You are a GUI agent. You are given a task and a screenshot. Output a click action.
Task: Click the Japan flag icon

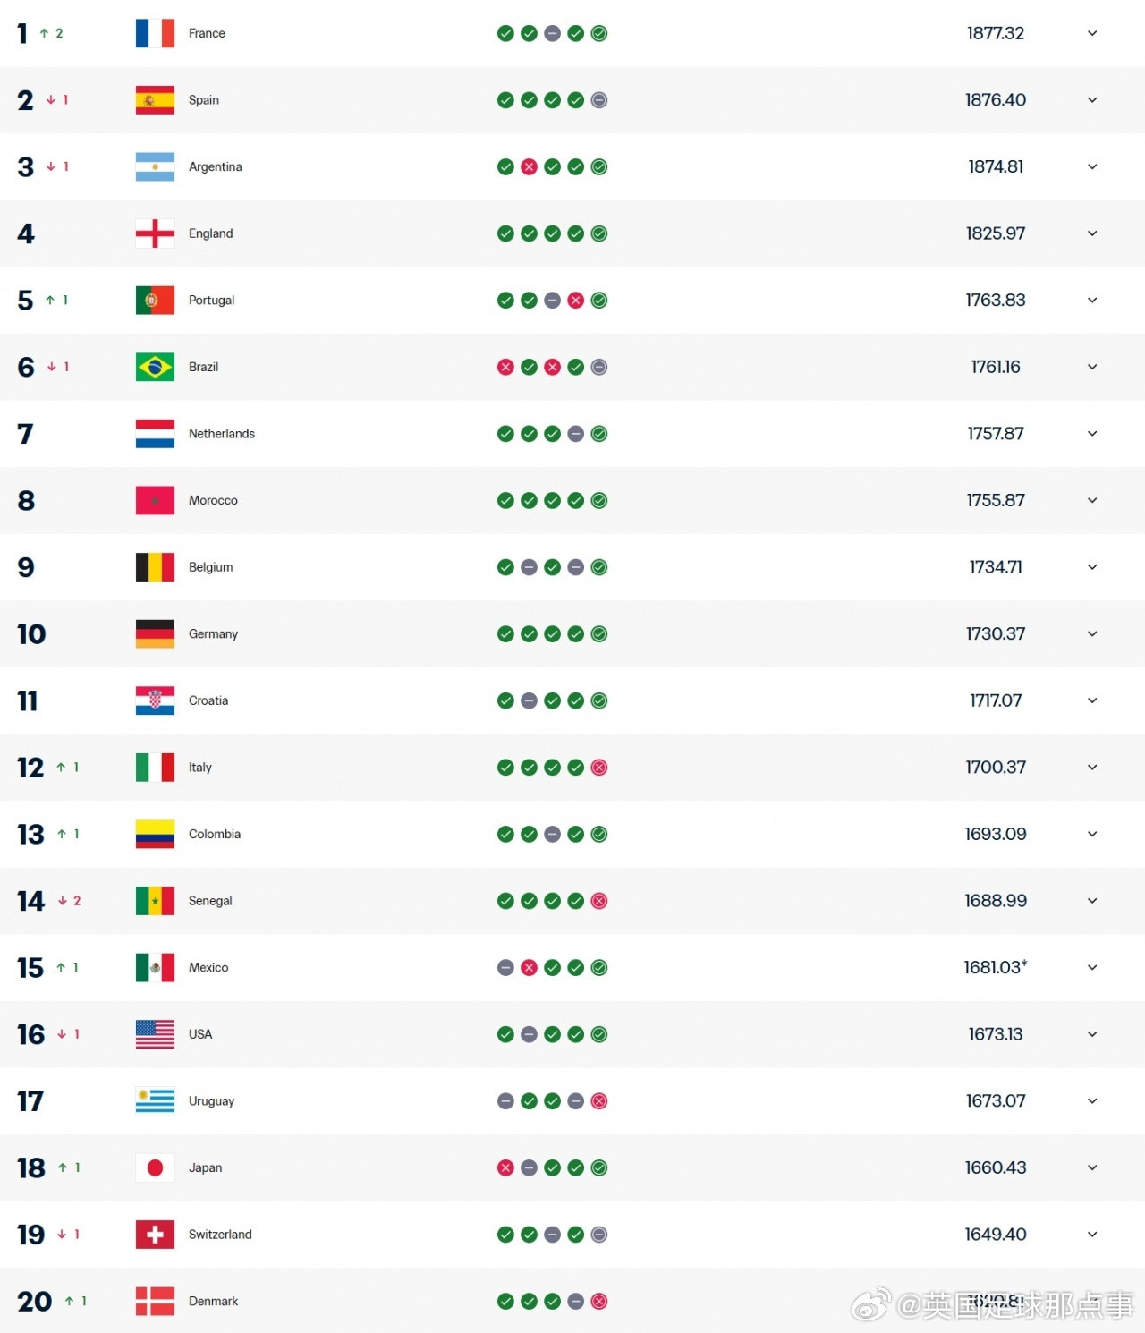[x=154, y=1167]
